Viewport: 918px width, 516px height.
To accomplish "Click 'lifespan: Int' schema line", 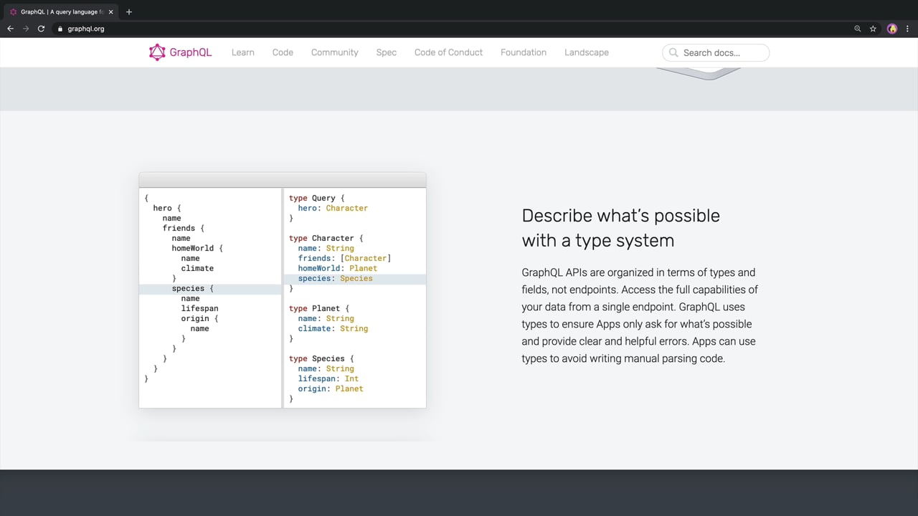I will pos(328,378).
